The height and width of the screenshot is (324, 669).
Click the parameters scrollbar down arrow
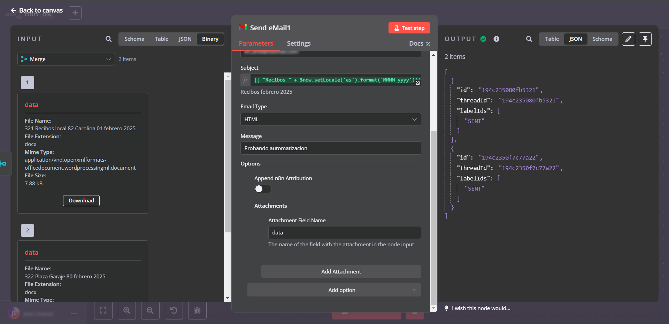[x=434, y=308]
